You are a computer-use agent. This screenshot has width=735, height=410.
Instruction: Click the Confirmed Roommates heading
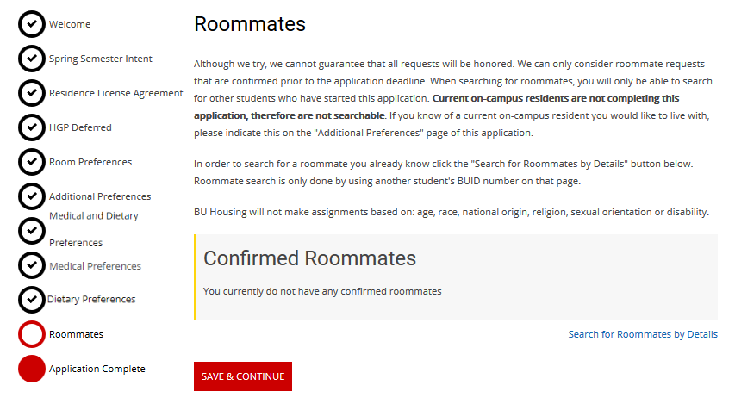[x=309, y=258]
